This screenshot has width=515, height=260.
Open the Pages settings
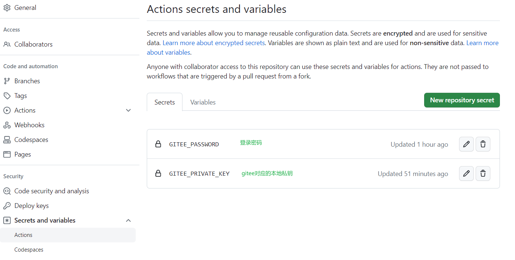tap(22, 154)
